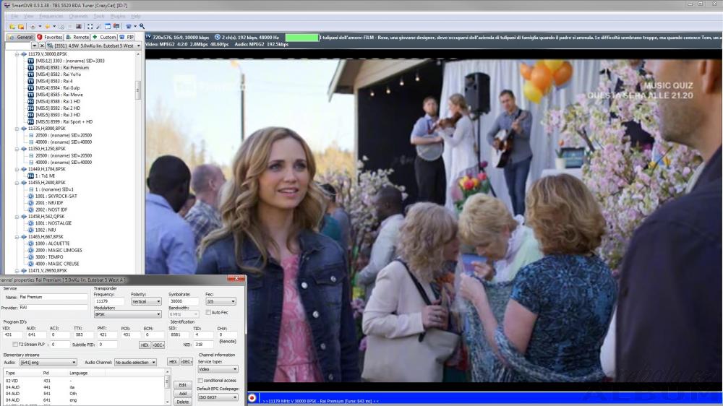Screen dimensions: 723x406
Task: Open the Custom tab
Action: (104, 37)
